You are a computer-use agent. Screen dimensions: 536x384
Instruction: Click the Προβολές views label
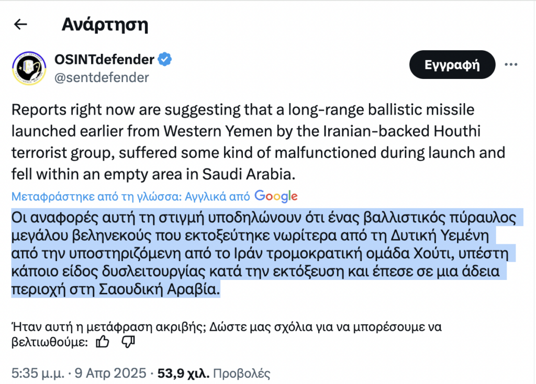pyautogui.click(x=242, y=374)
